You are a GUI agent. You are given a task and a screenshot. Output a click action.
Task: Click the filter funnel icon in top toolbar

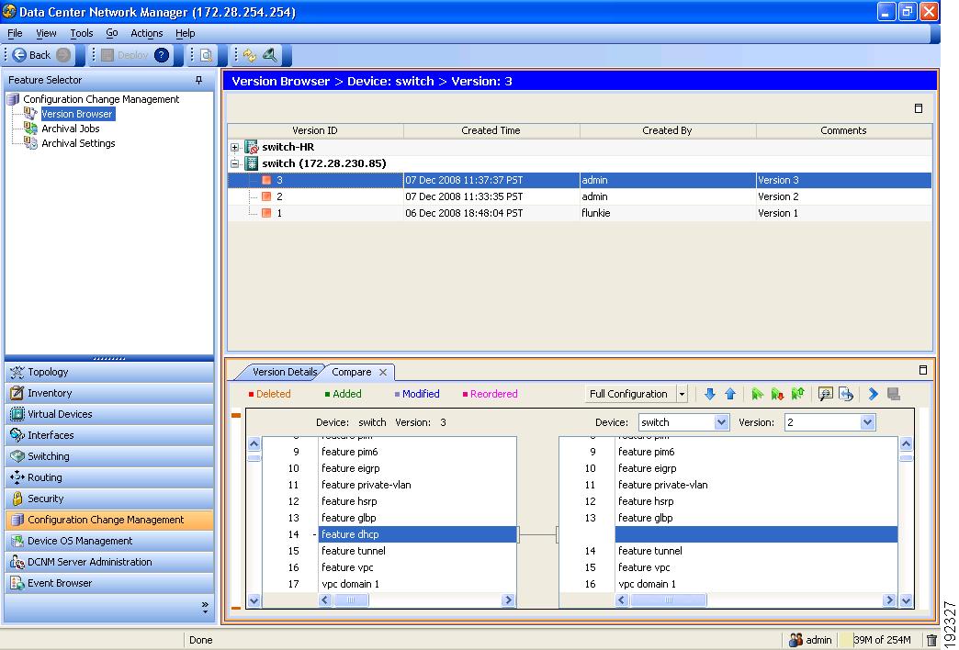270,55
